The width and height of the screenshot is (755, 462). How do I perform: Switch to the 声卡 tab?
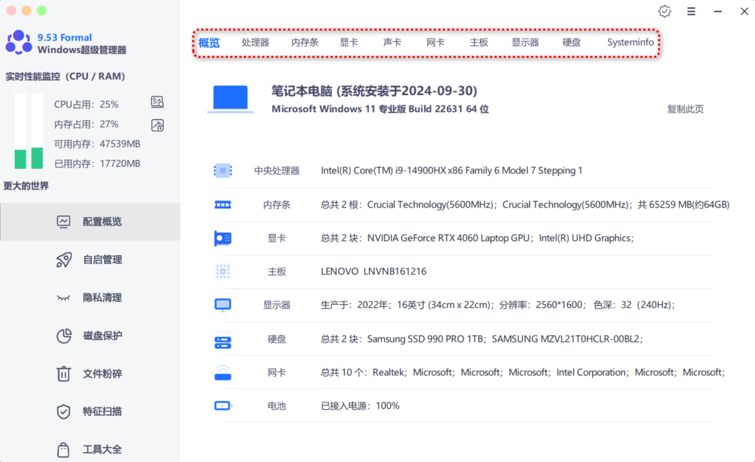(x=392, y=43)
